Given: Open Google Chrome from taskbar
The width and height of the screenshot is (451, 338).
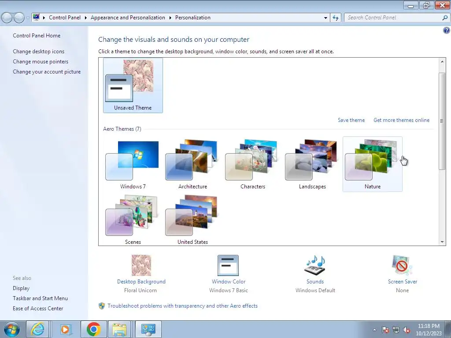Looking at the screenshot, I should 93,329.
